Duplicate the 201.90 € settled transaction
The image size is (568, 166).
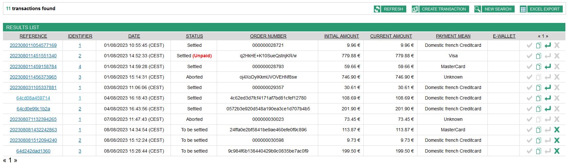(x=538, y=109)
